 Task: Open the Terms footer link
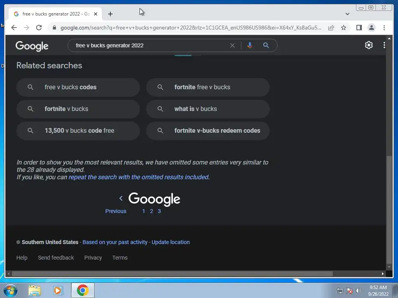coord(120,258)
